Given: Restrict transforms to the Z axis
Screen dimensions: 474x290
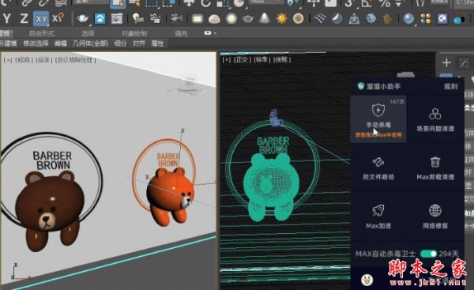Looking at the screenshot, I should click(x=24, y=18).
